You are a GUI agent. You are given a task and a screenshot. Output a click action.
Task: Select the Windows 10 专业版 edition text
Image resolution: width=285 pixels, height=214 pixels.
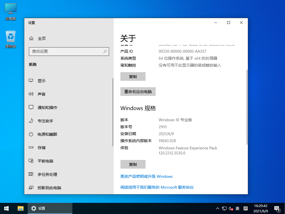[175, 120]
